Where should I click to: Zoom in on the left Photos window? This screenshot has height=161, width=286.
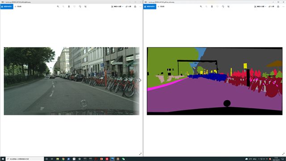coord(58,7)
